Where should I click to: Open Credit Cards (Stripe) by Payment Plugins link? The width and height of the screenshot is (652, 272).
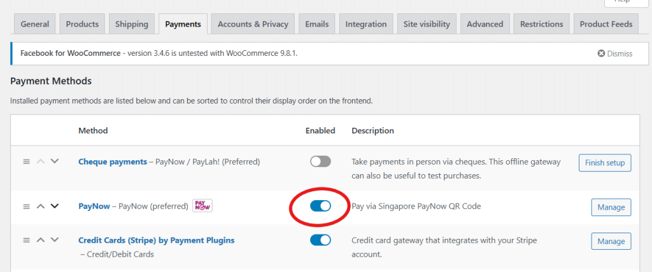tap(156, 240)
